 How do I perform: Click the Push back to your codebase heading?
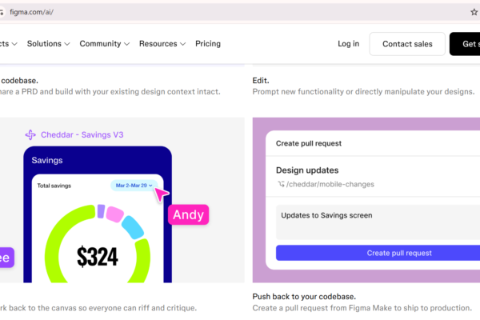pos(304,297)
